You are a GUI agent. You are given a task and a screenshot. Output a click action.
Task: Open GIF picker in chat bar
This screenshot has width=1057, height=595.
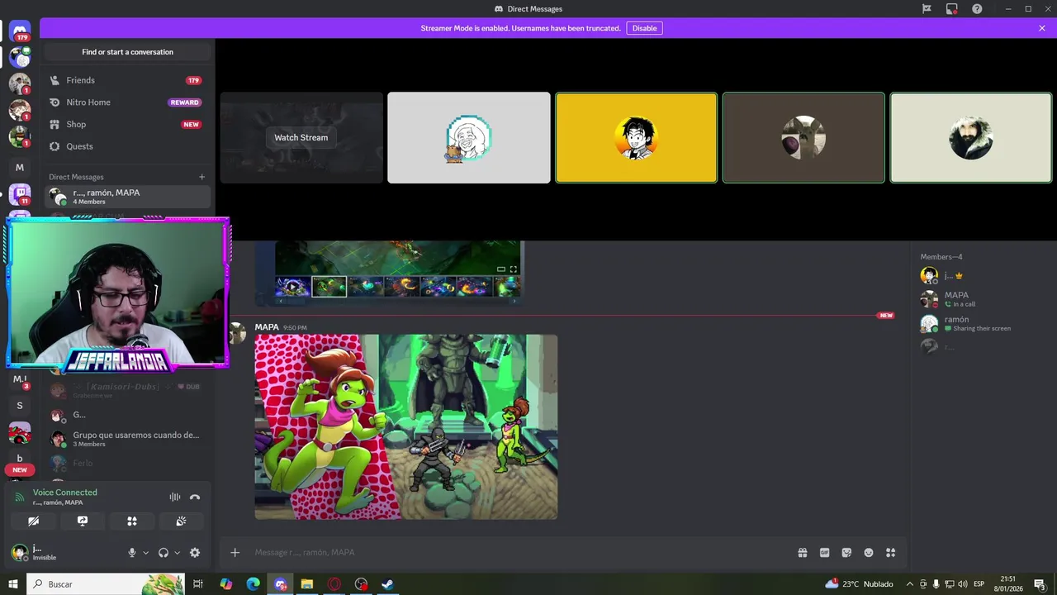coord(824,553)
